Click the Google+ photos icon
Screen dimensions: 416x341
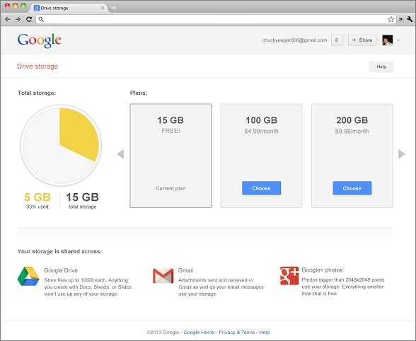click(x=289, y=276)
